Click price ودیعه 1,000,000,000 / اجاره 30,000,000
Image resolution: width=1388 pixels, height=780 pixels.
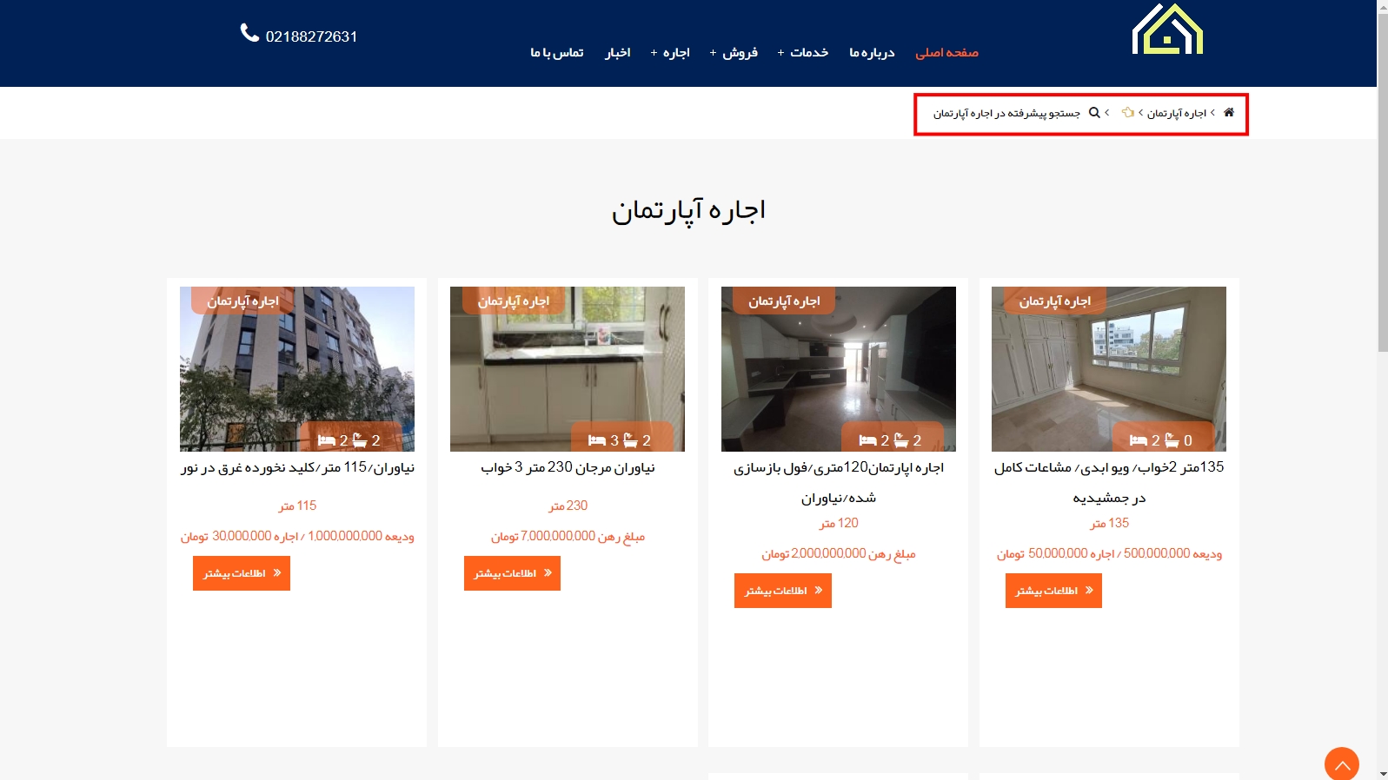pos(297,536)
